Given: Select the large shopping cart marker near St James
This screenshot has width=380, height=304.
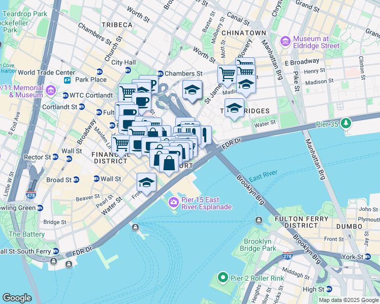Looking at the screenshot, I should point(227,74).
